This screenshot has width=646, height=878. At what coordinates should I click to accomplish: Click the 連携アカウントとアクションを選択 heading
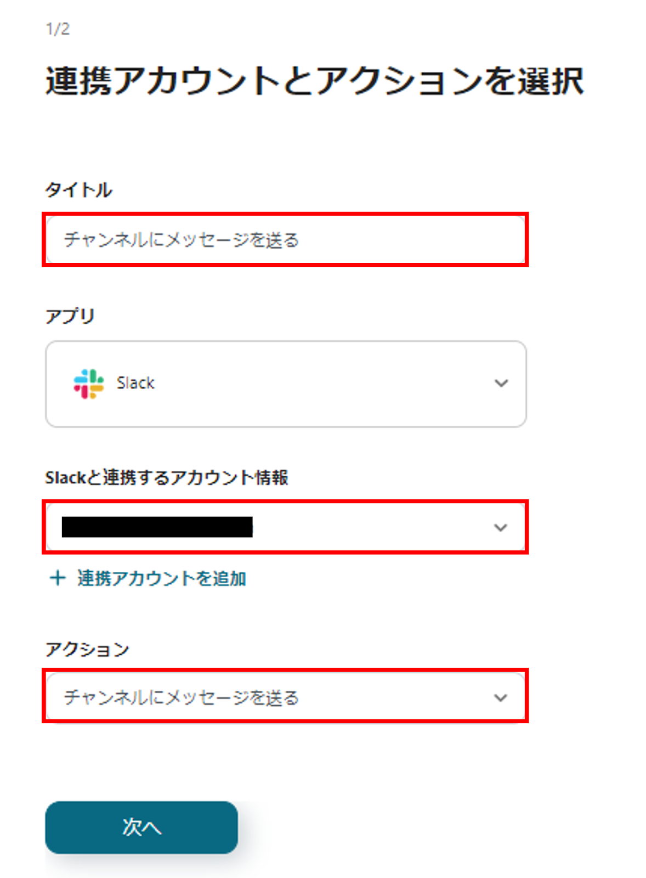tap(314, 81)
